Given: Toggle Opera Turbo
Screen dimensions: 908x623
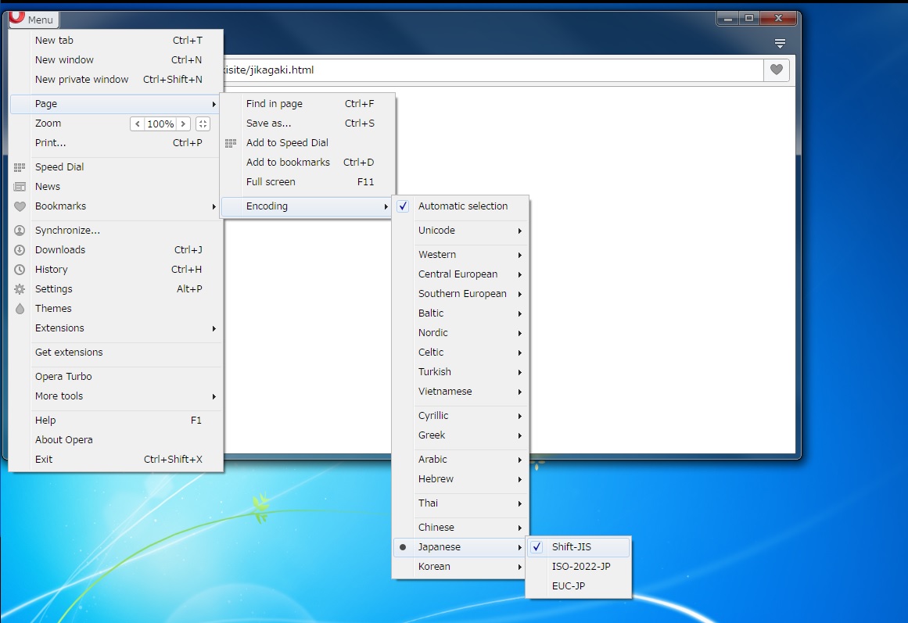Looking at the screenshot, I should (116, 377).
